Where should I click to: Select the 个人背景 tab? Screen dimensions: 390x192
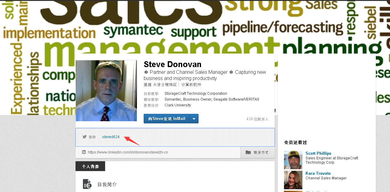pos(90,166)
